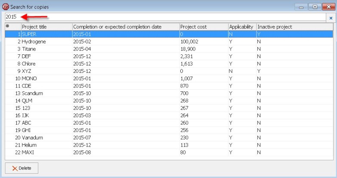
Task: Select the Vanadum project row
Action: pos(169,137)
